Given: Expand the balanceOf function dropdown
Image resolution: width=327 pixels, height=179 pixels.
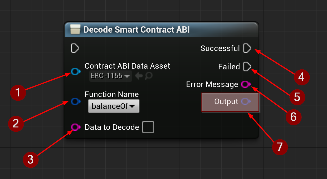Looking at the screenshot, I should [114, 106].
